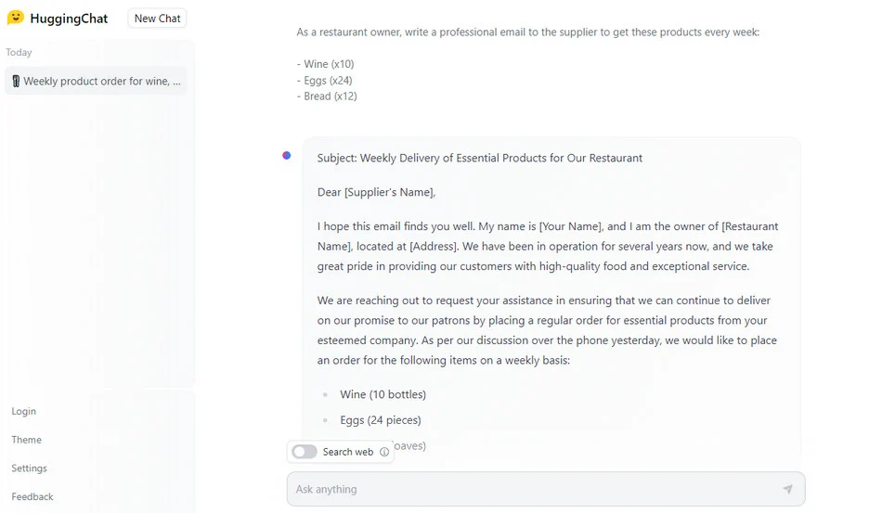
Task: Click the assistant's round avatar icon
Action: click(286, 155)
